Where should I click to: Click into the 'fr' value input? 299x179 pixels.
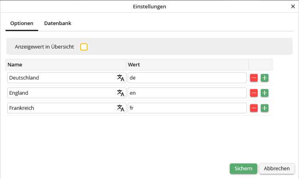click(x=187, y=108)
